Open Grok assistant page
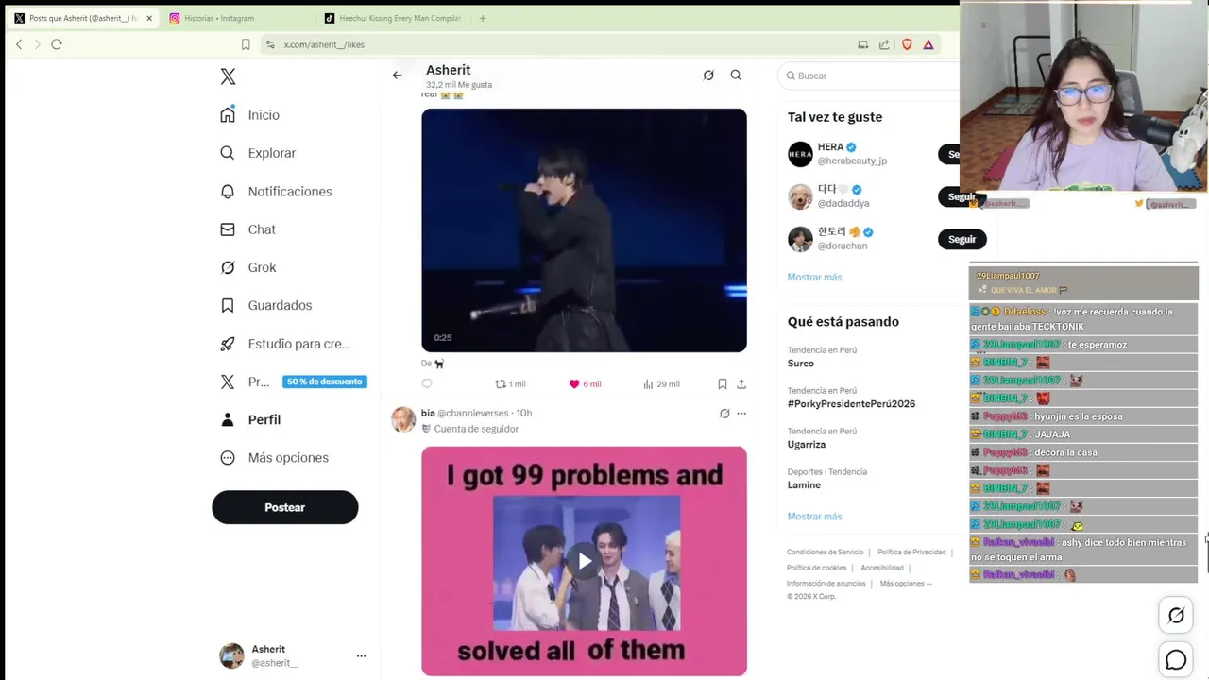1209x680 pixels. click(x=248, y=267)
